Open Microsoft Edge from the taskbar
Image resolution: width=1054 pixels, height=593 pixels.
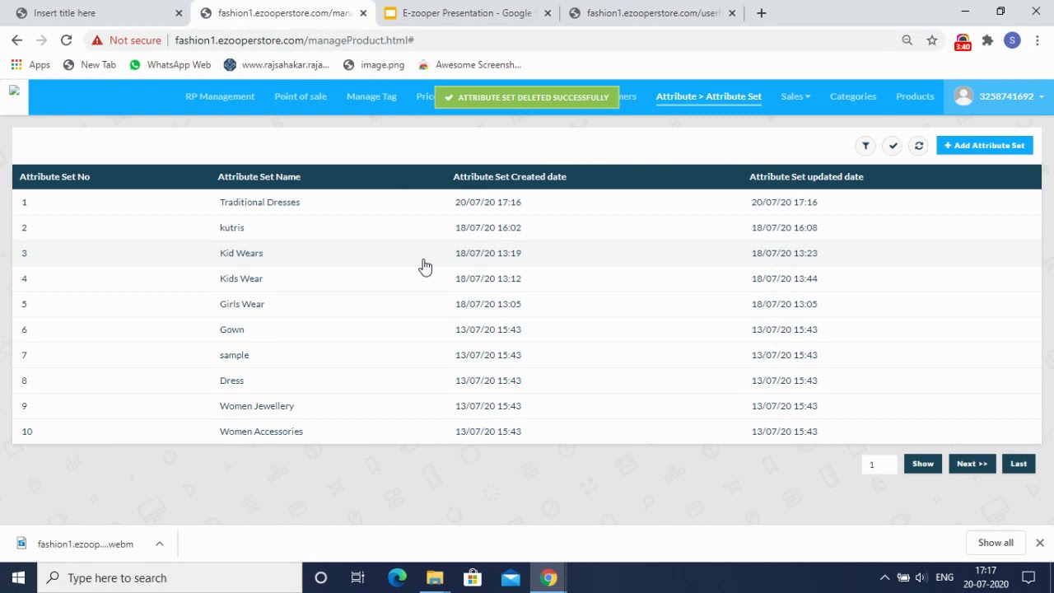pyautogui.click(x=397, y=577)
